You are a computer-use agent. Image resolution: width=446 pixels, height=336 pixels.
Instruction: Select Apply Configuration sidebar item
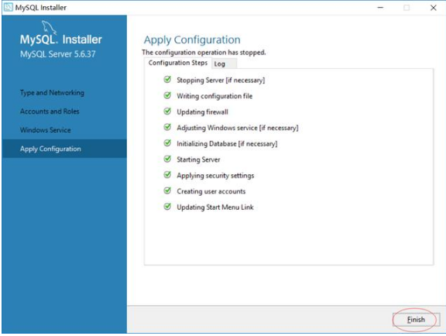click(x=64, y=149)
